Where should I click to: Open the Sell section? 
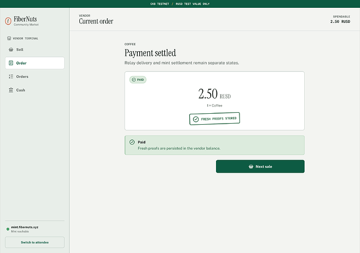(x=34, y=50)
